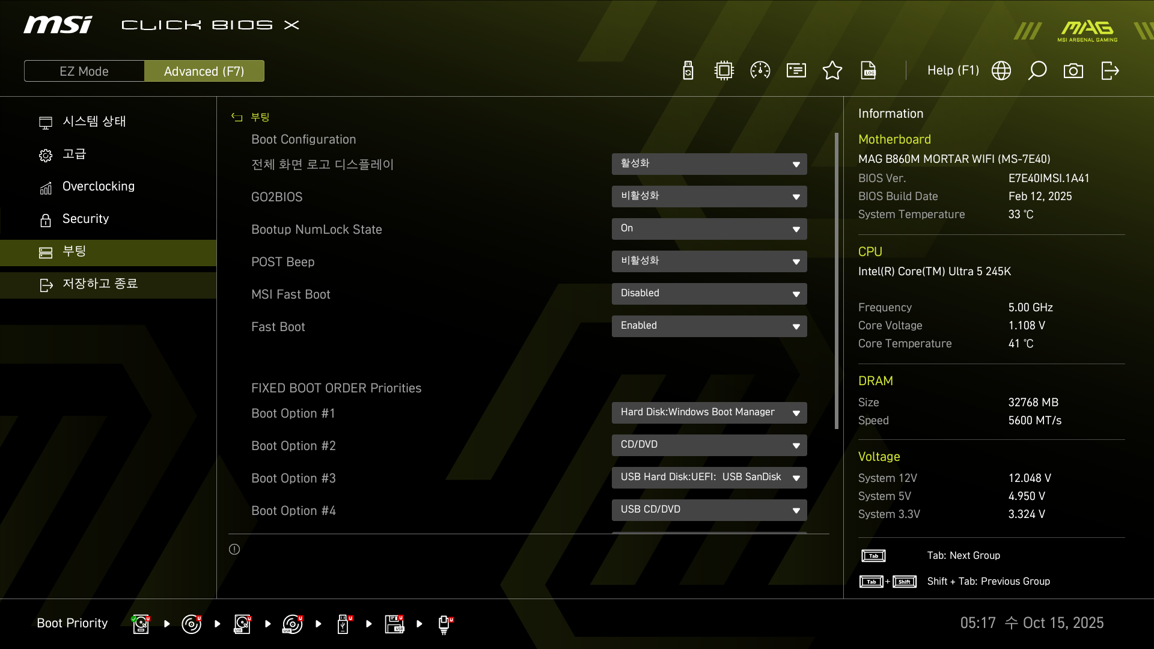The height and width of the screenshot is (649, 1154).
Task: Open the Bootup NumLock State dropdown
Action: [x=709, y=229]
